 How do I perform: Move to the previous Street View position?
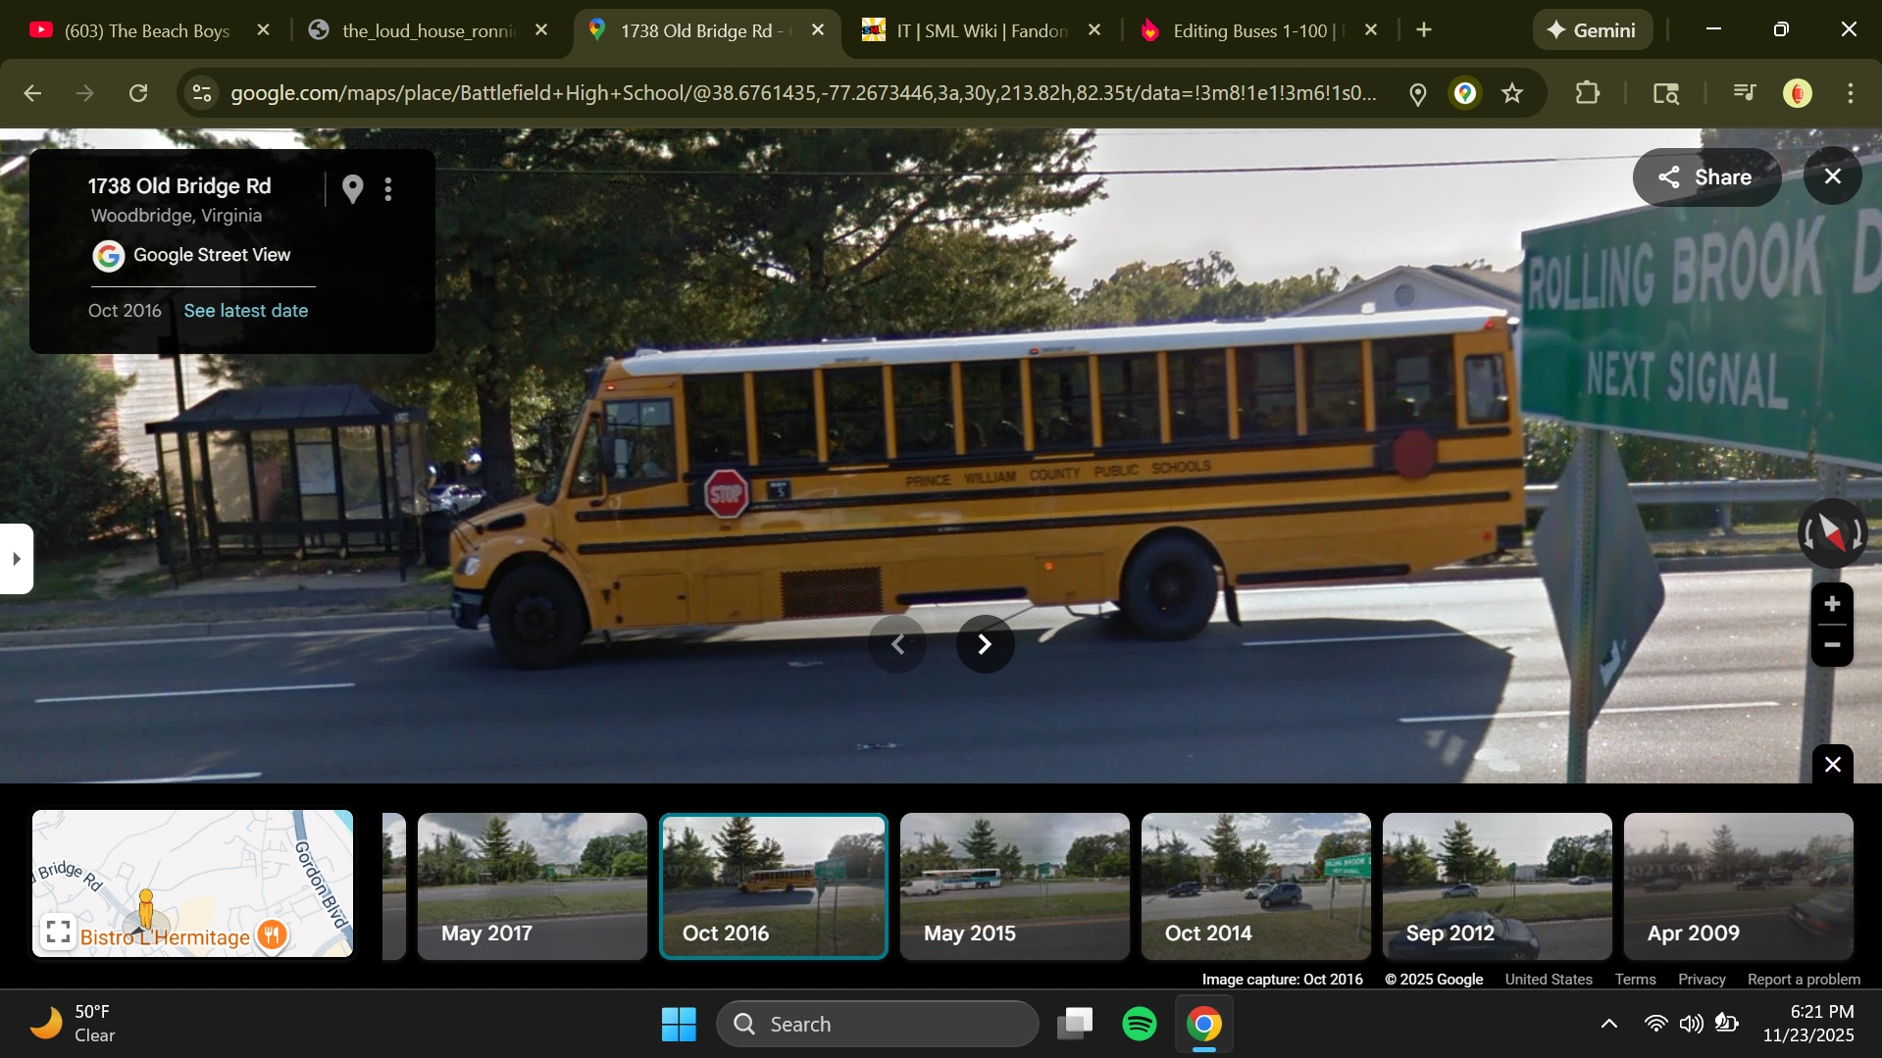tap(897, 644)
